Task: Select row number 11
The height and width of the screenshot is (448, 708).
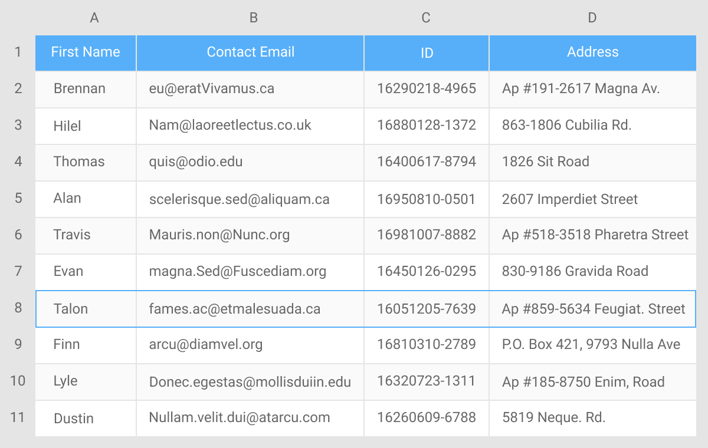Action: (x=18, y=418)
